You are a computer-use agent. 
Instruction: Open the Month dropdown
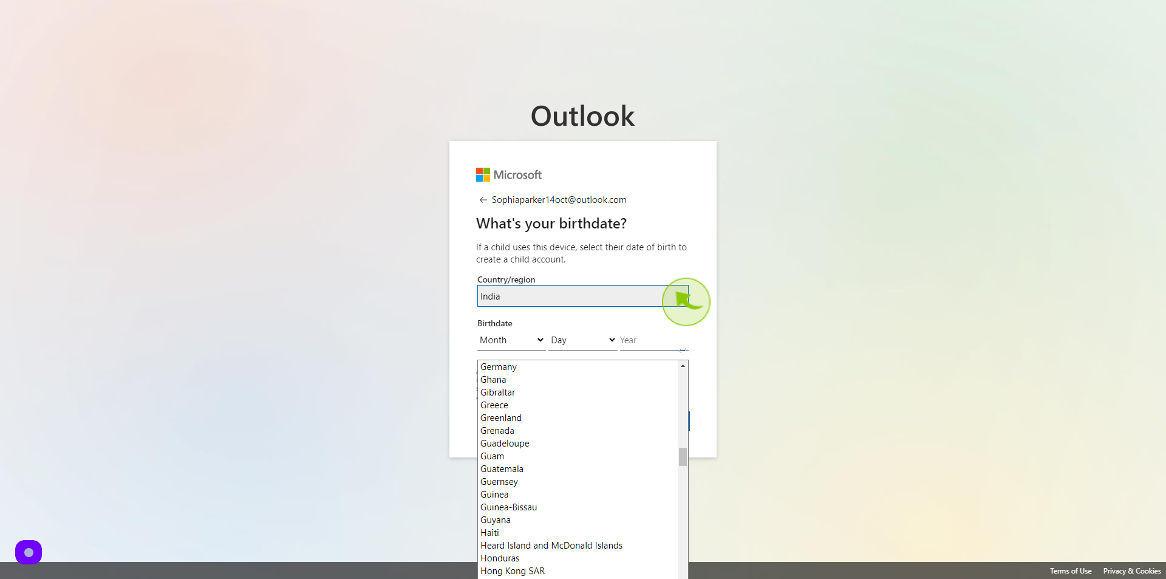click(x=511, y=340)
